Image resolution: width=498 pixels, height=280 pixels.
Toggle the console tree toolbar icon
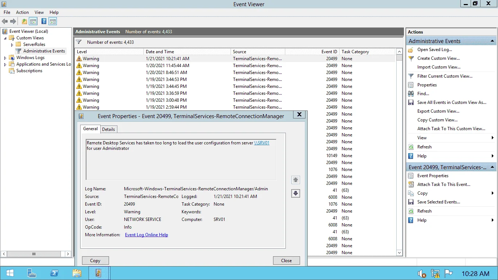(33, 22)
